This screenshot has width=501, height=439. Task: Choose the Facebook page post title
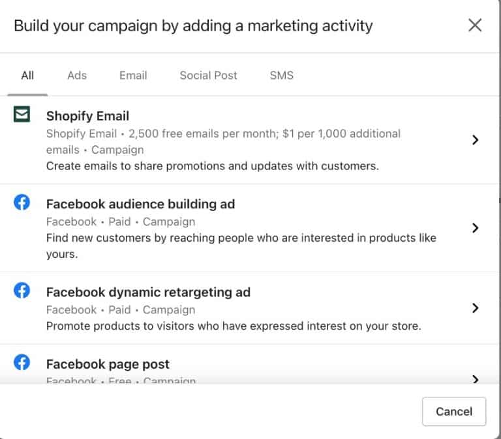[x=108, y=364]
